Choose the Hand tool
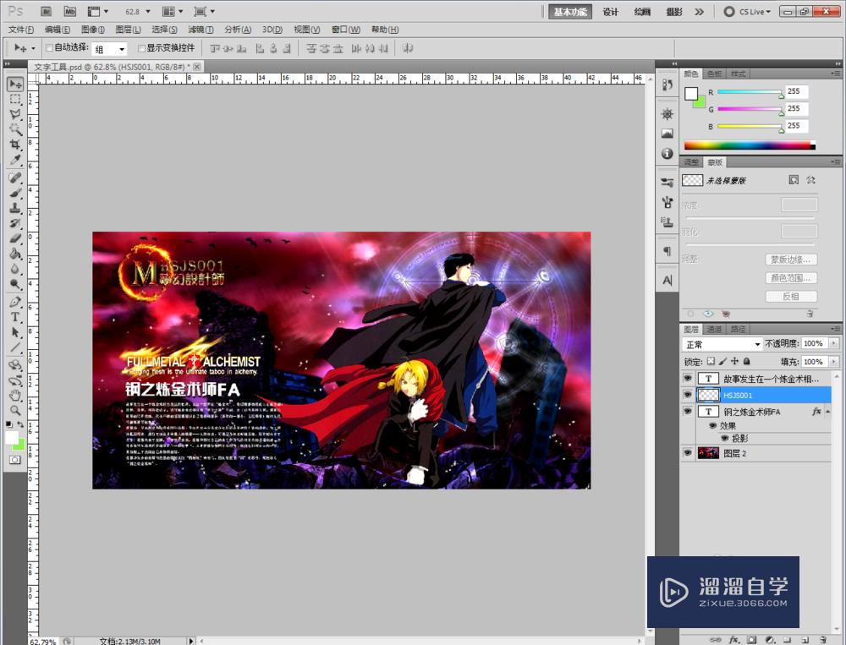Screen dimensions: 846x645 [x=15, y=395]
